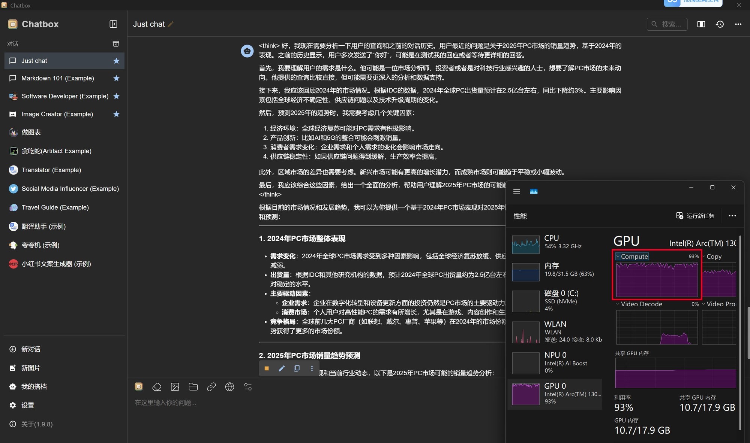Open the Task Manager overflow menu (three dots)
This screenshot has height=443, width=750.
click(732, 216)
